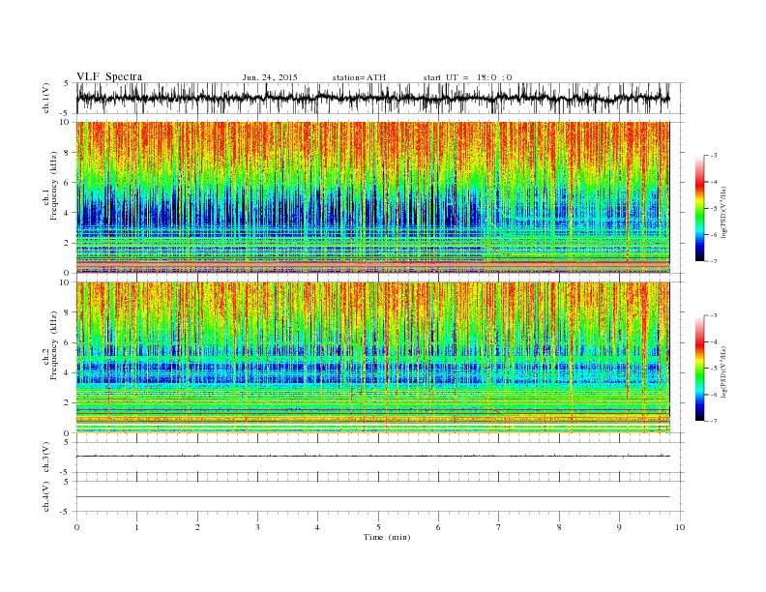
Task: Click time axis tick label "2"
Action: [197, 527]
